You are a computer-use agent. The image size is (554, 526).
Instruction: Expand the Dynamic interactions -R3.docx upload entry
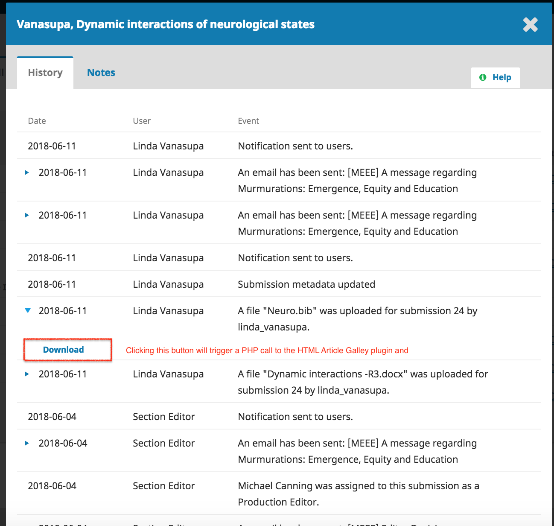pos(27,374)
